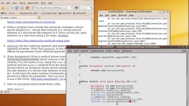Screen dimensions: 189x106
Task: Open Firefox Bookmarks menu
Action: pyautogui.click(x=33, y=3)
